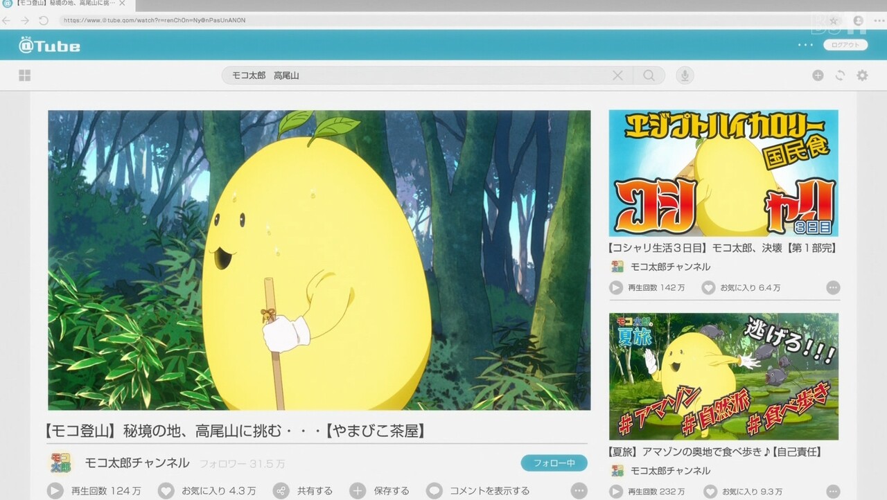Click the title 【モコ登山】秘境の地、高尾山に挑む
Image resolution: width=887 pixels, height=500 pixels.
pos(235,431)
